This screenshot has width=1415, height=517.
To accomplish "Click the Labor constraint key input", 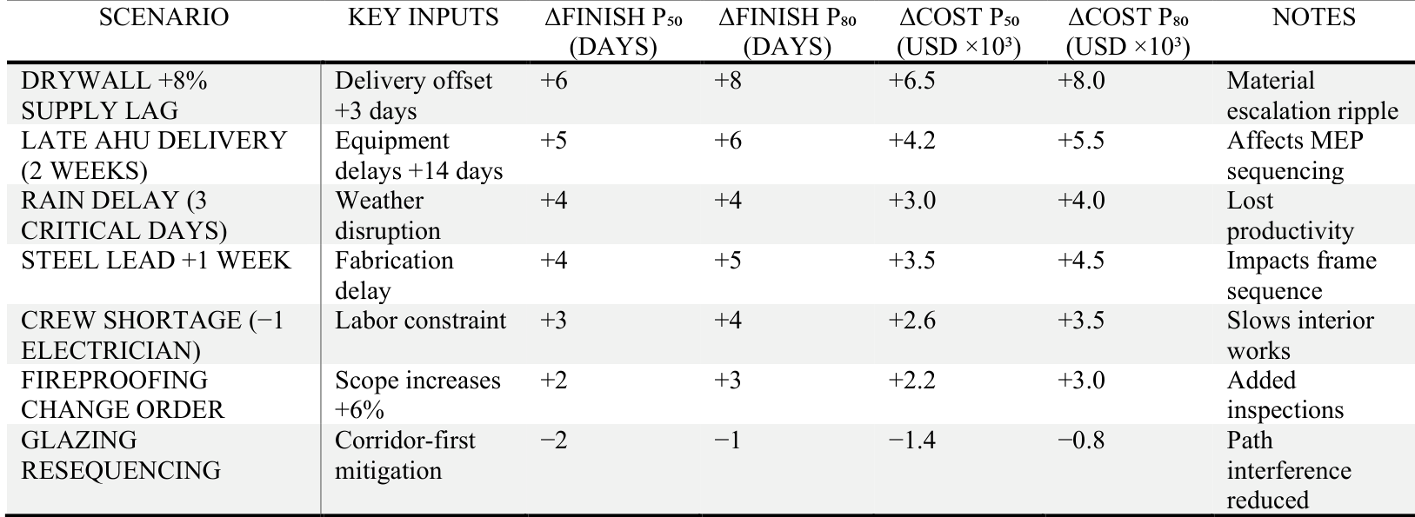I will click(420, 321).
